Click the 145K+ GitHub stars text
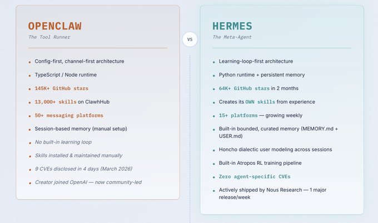This screenshot has width=378, height=223. [62, 88]
